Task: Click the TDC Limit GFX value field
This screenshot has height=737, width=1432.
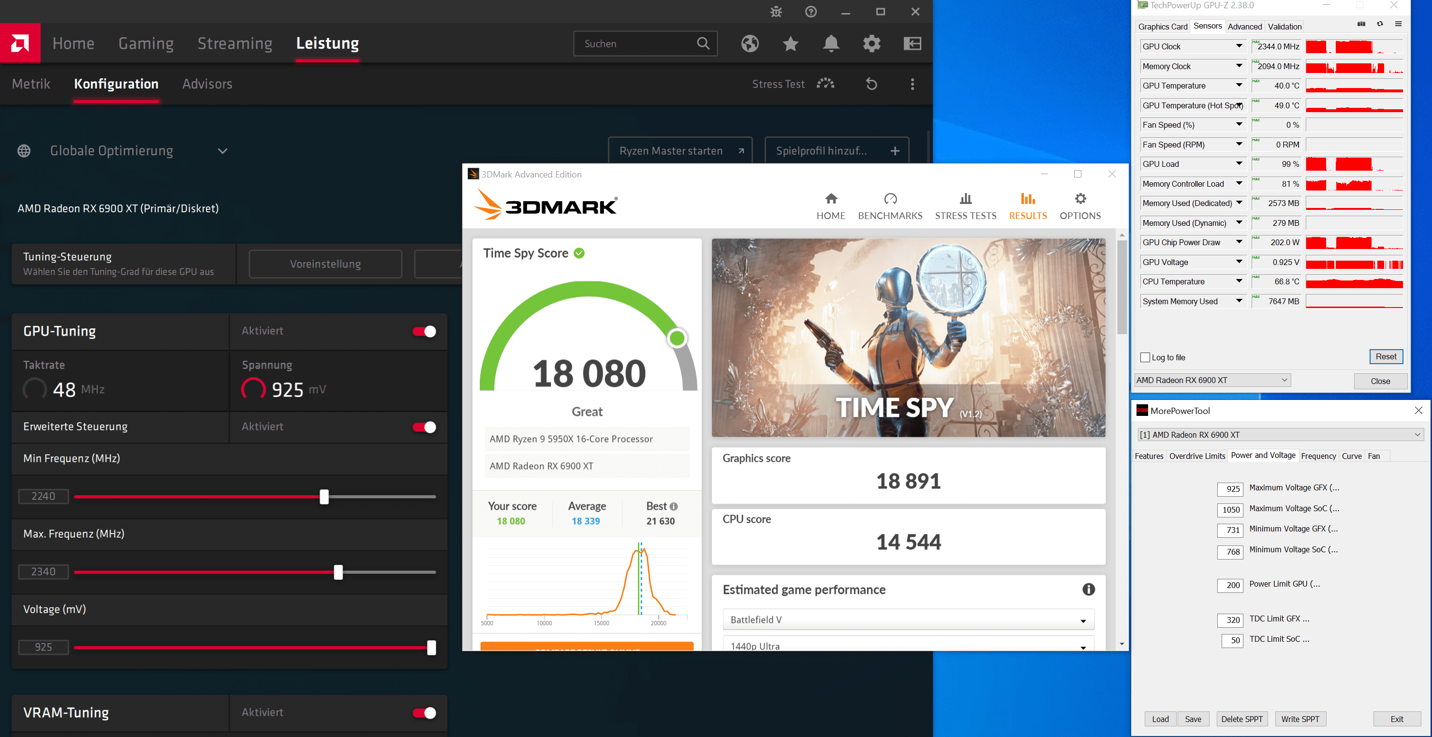Action: click(x=1230, y=619)
